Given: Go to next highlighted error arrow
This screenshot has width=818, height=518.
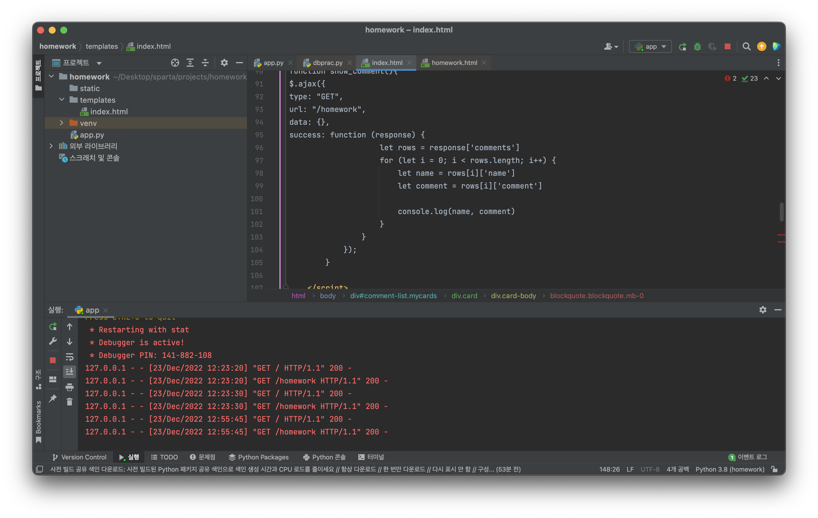Looking at the screenshot, I should tap(778, 79).
